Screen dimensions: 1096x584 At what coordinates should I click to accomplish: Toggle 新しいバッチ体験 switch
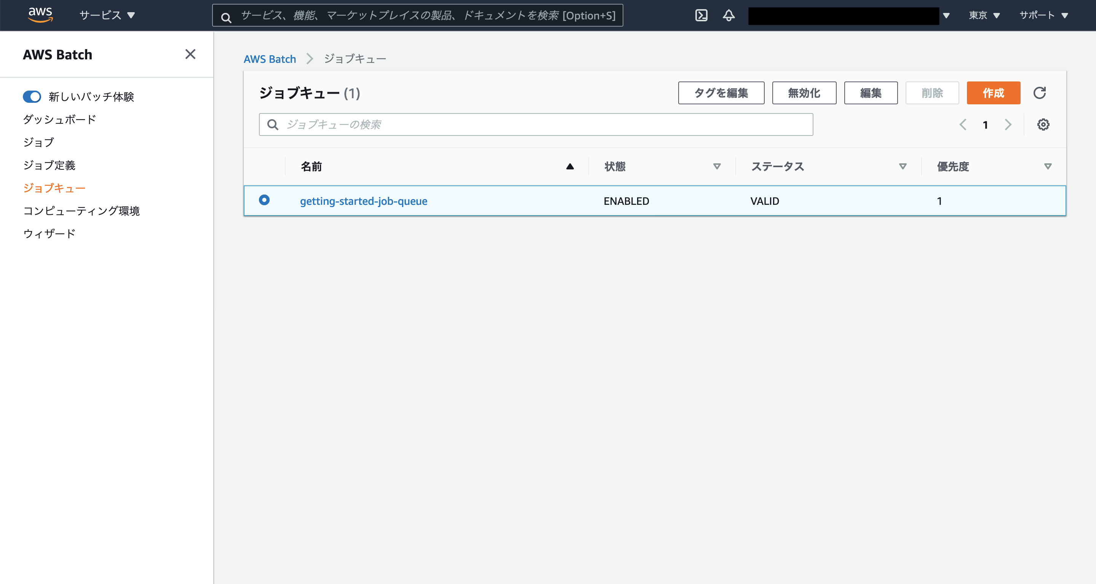pos(32,97)
